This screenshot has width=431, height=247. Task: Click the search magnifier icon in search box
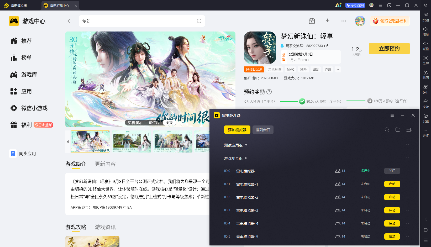[199, 21]
